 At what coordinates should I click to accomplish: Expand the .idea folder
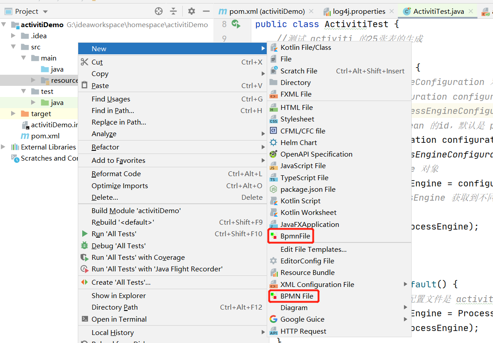click(13, 36)
